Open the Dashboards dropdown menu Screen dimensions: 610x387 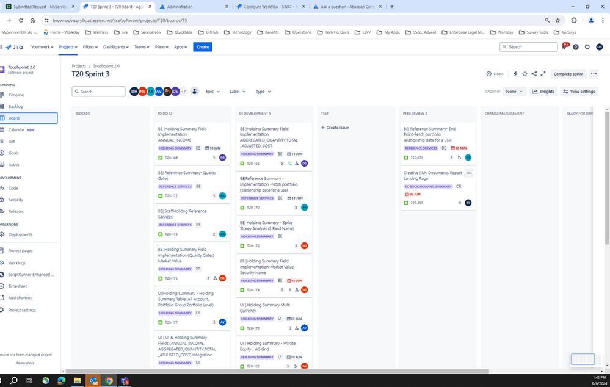[115, 47]
